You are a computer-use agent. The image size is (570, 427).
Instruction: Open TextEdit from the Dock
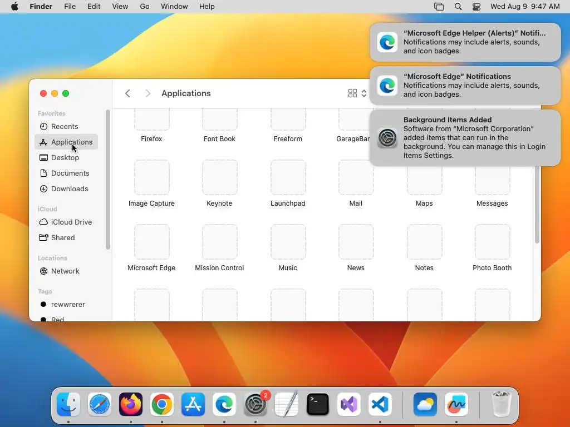(x=287, y=404)
